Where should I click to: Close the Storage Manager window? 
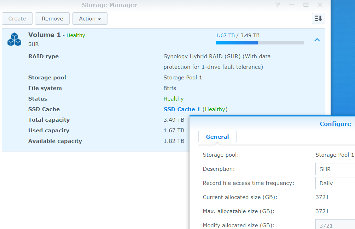[x=320, y=5]
